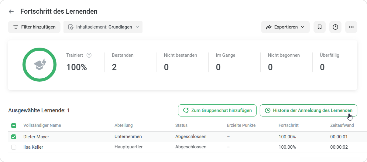Click the Bestanden count of 2
The height and width of the screenshot is (162, 367).
click(x=114, y=67)
